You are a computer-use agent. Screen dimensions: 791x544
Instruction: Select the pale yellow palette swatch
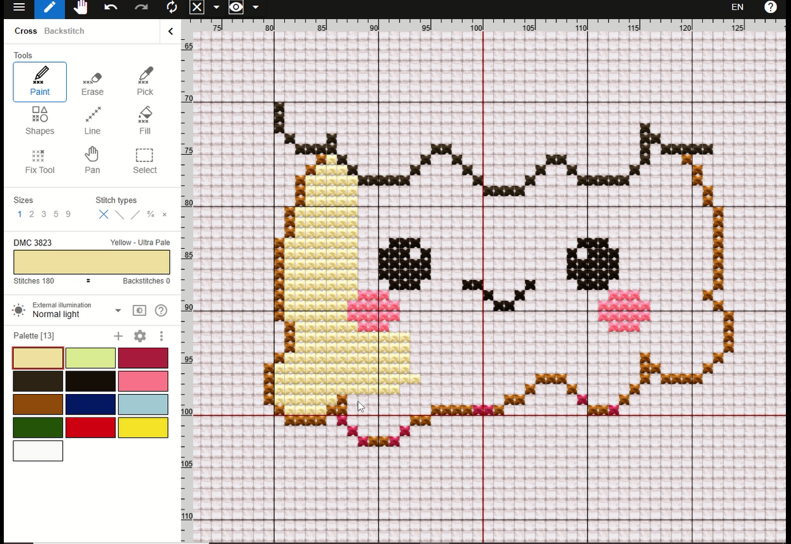click(x=38, y=358)
